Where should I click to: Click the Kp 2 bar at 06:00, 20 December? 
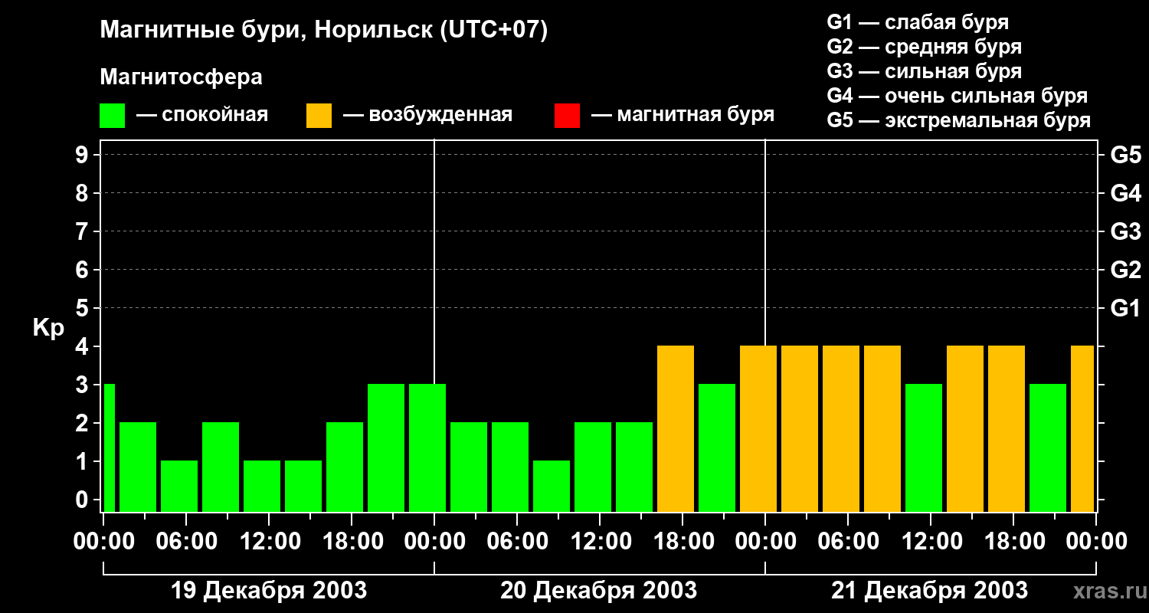tap(510, 467)
